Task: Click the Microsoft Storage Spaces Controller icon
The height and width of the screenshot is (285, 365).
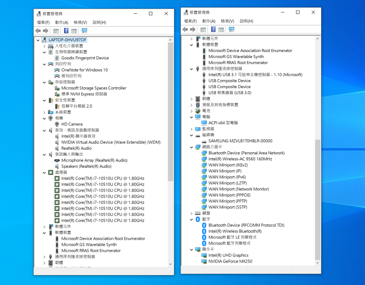Action: (x=57, y=88)
